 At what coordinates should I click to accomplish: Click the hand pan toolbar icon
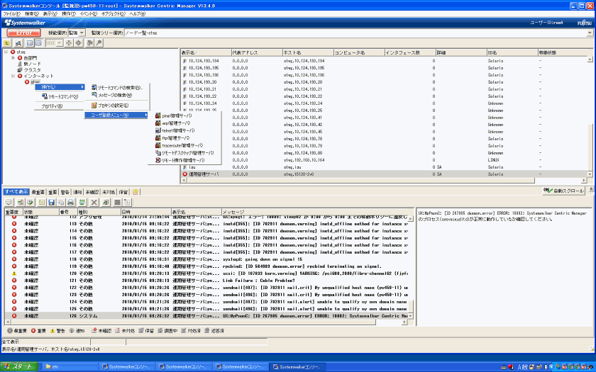[89, 43]
